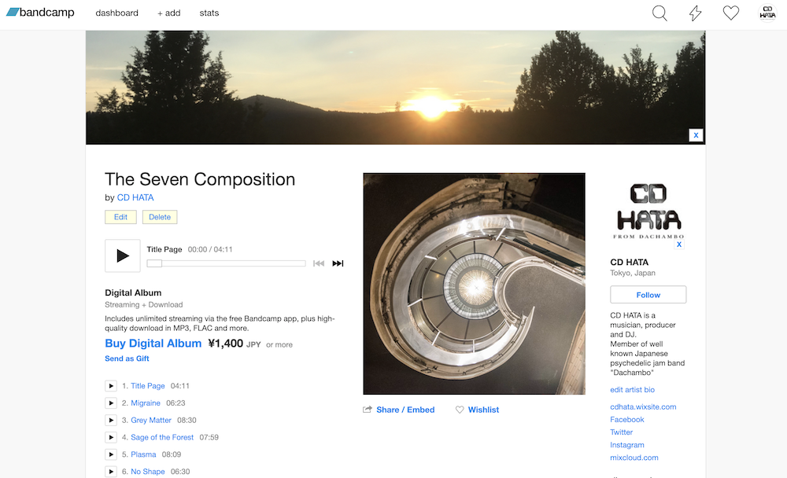Viewport: 787px width, 478px height.
Task: Open the Plasma track link
Action: pyautogui.click(x=143, y=454)
